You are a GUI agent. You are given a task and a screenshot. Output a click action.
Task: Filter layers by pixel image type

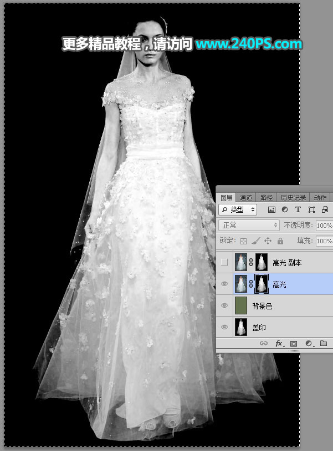click(x=271, y=210)
